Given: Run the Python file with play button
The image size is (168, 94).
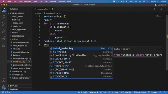Looking at the screenshot, I should 155,9.
